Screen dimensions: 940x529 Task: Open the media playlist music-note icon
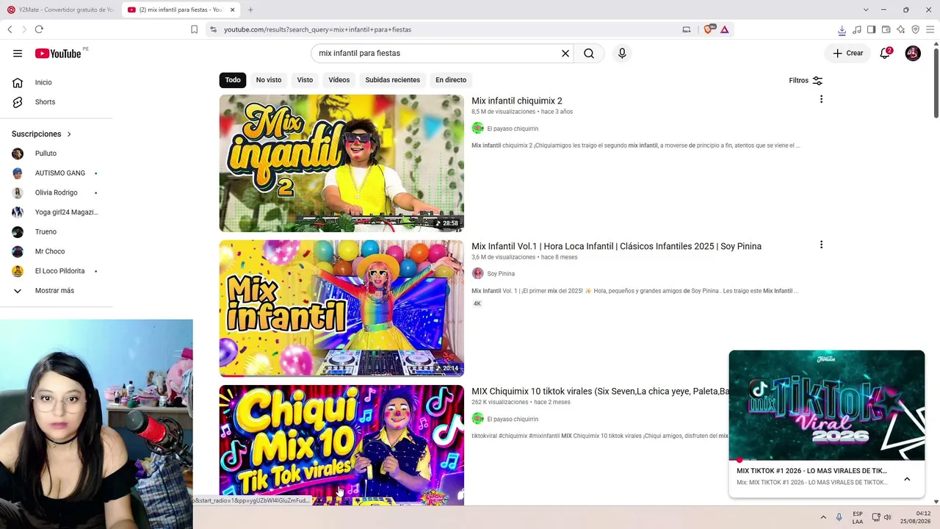click(856, 29)
